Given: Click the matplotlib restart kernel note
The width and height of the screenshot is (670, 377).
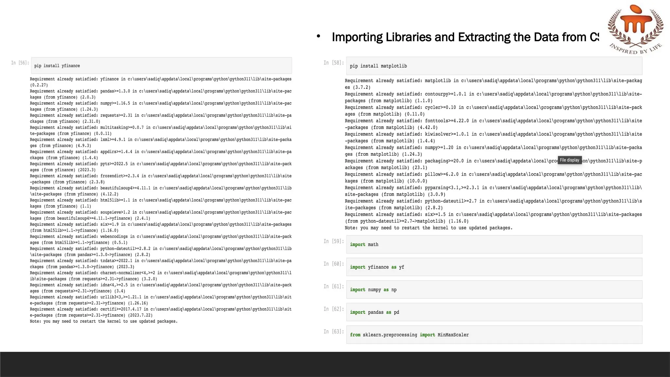Looking at the screenshot, I should (x=428, y=228).
